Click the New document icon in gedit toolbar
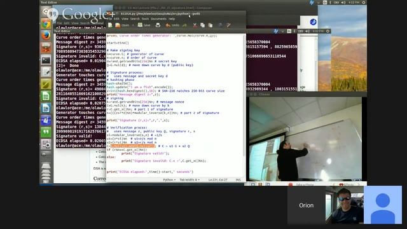This screenshot has height=229, width=407. coord(110,25)
